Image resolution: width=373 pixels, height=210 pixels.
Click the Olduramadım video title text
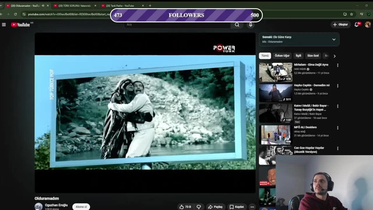(x=47, y=198)
